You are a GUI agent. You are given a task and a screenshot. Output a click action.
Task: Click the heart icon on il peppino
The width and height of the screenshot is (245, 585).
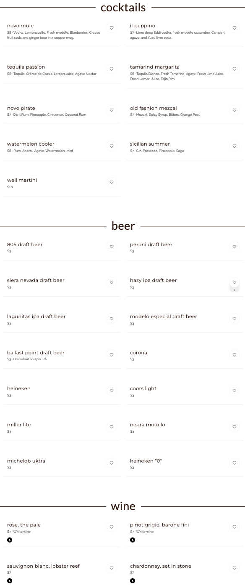click(x=234, y=27)
